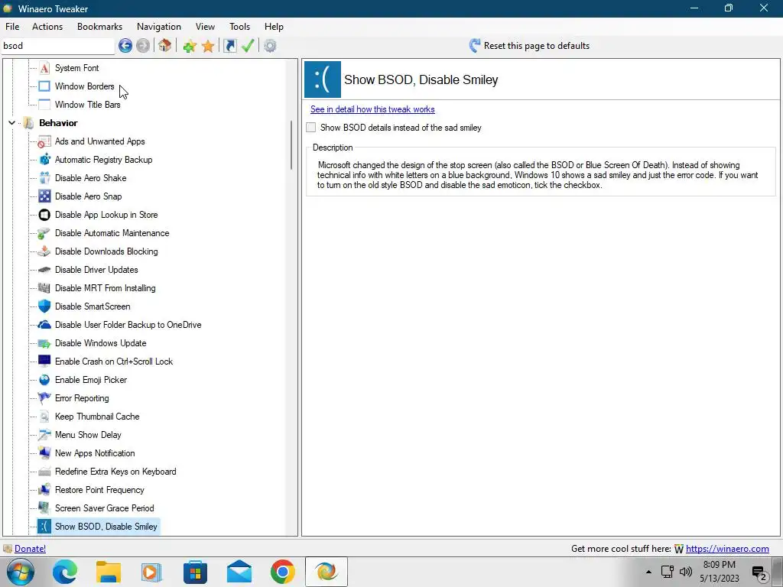Select Window Title Bars

(x=87, y=105)
